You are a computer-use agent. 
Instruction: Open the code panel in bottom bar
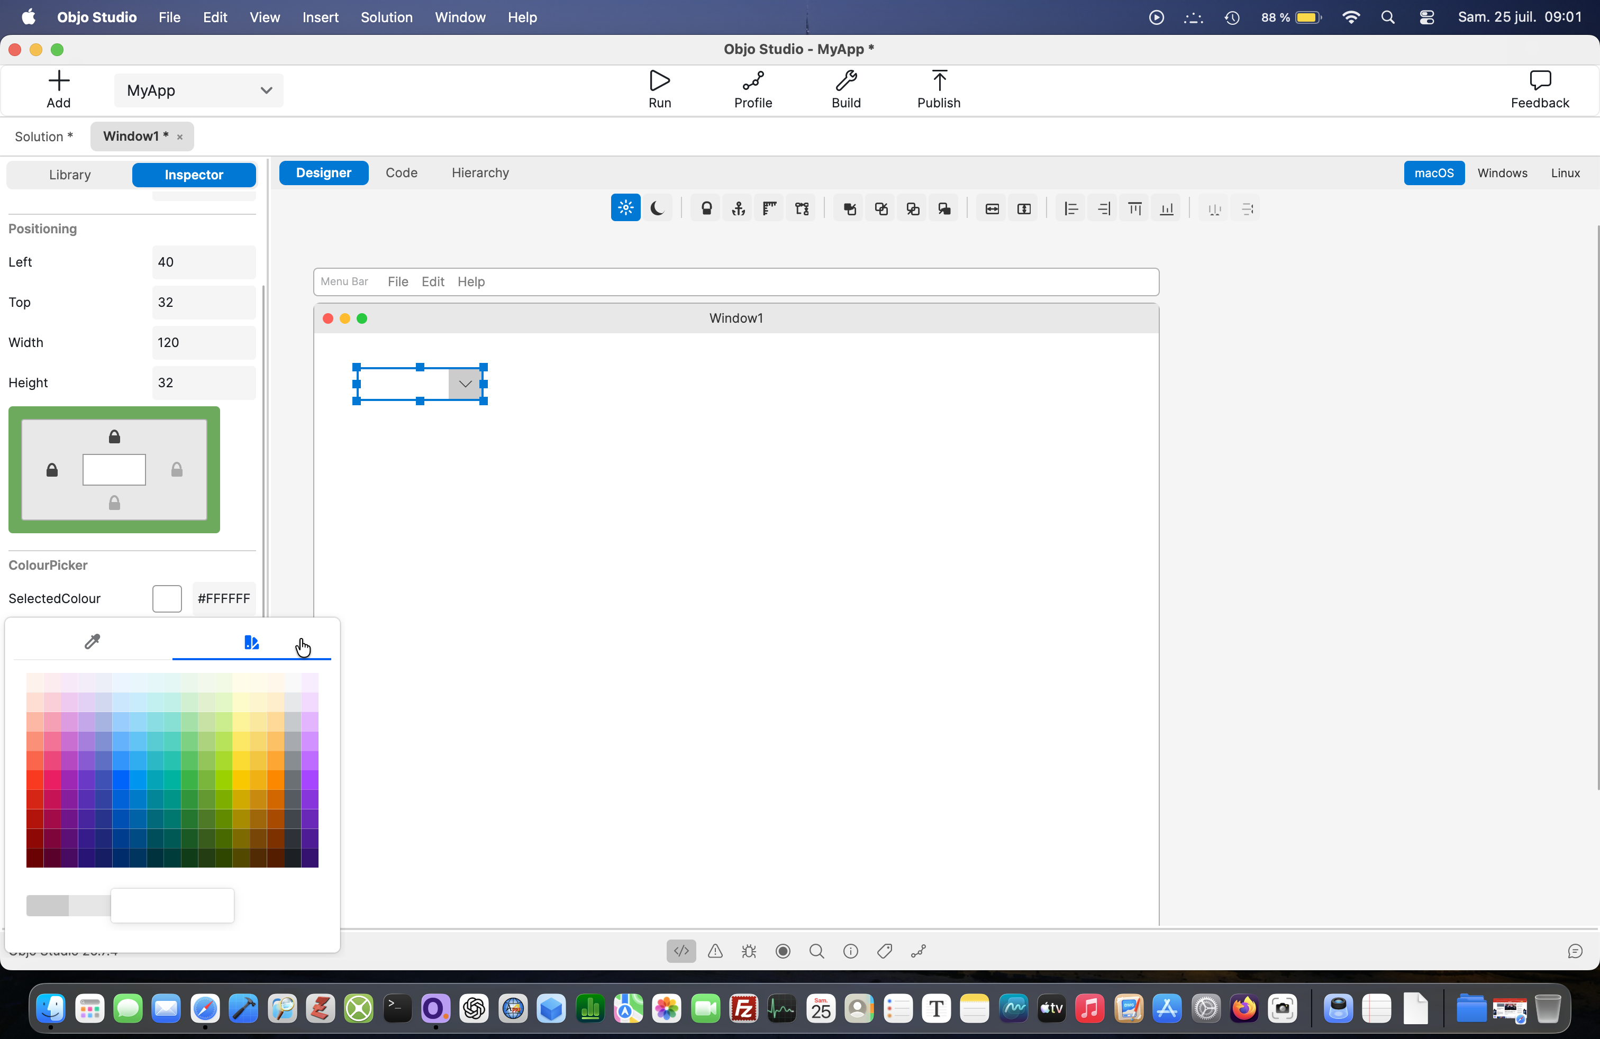click(681, 951)
